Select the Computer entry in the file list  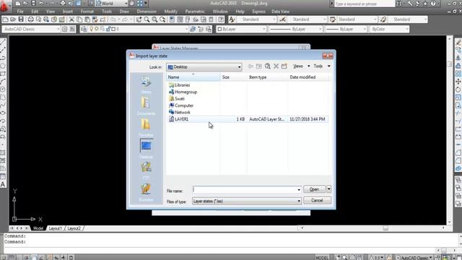click(181, 105)
